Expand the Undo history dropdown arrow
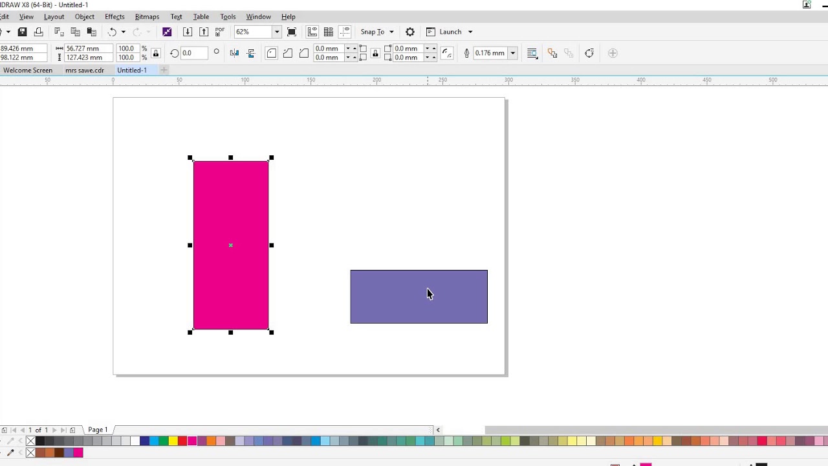 point(123,32)
